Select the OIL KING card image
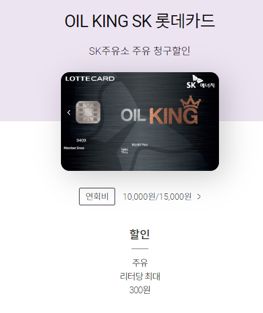The width and height of the screenshot is (263, 313). click(x=140, y=121)
